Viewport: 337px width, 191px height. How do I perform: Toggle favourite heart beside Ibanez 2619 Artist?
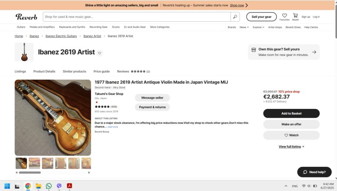click(x=100, y=53)
